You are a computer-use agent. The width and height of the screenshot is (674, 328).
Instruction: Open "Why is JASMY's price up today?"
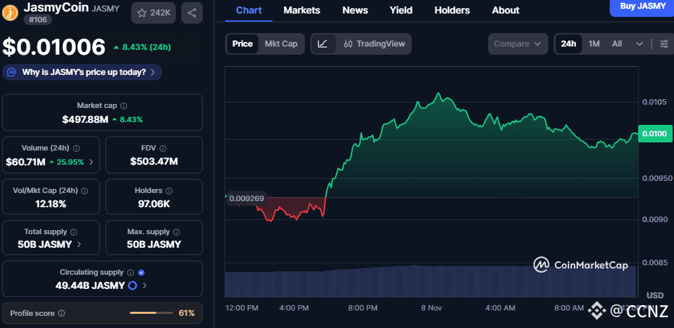pos(83,72)
